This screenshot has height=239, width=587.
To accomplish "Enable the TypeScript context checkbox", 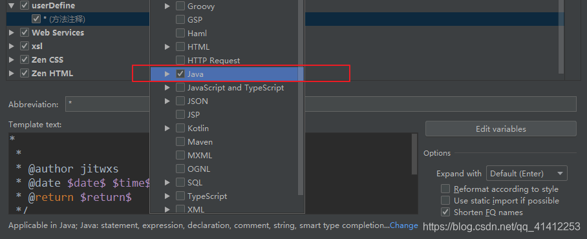I will tap(180, 196).
